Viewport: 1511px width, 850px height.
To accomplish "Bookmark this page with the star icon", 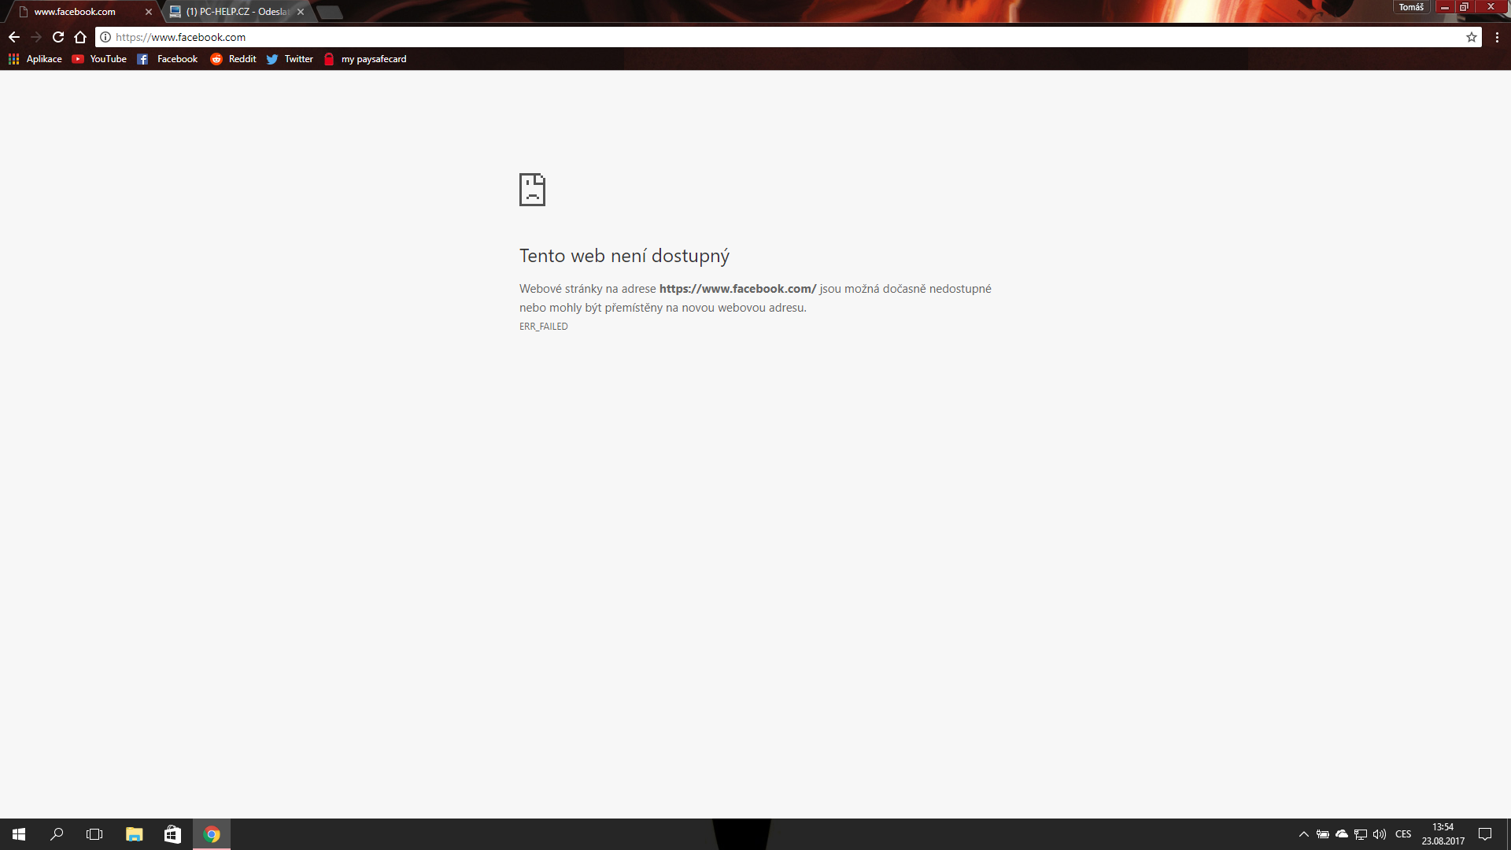I will tap(1471, 37).
